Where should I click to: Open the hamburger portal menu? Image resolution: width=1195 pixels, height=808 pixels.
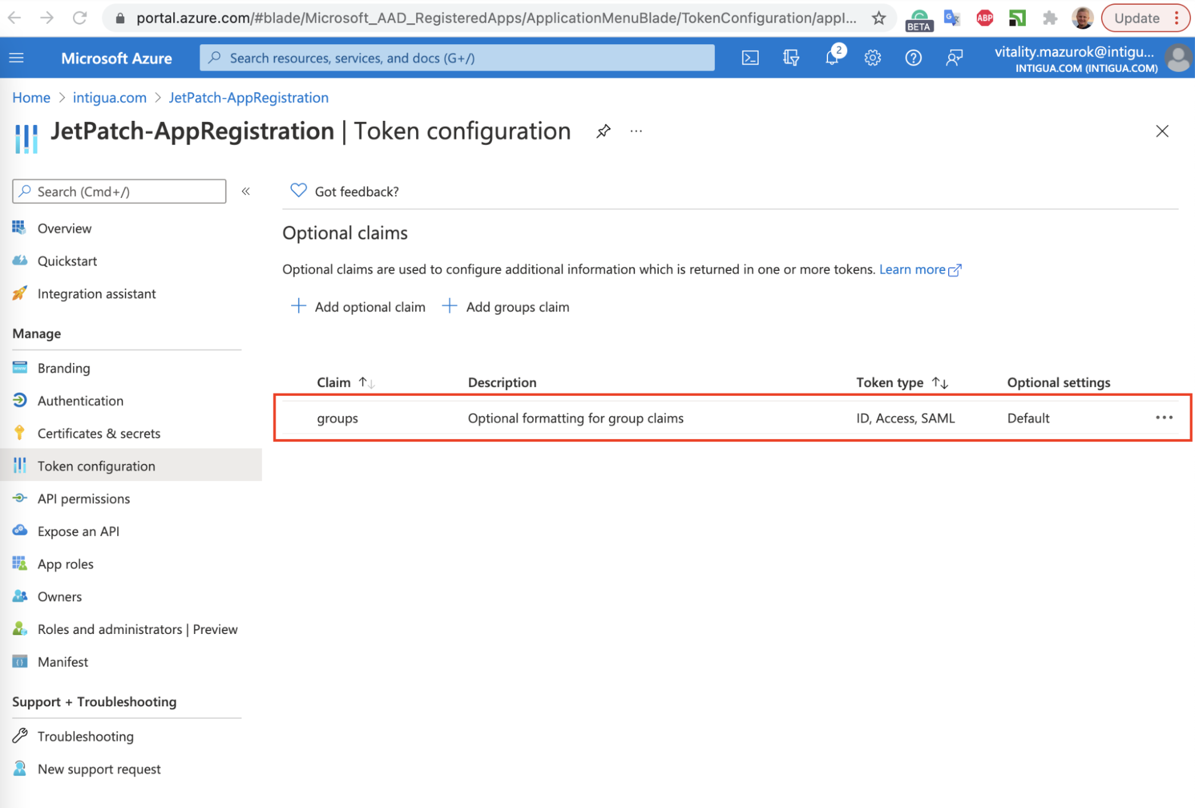(x=17, y=58)
